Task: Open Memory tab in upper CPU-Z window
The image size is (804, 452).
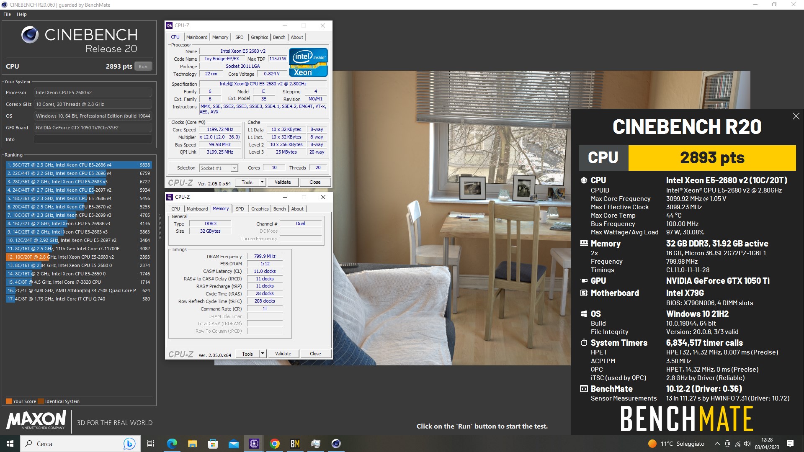Action: 220,37
